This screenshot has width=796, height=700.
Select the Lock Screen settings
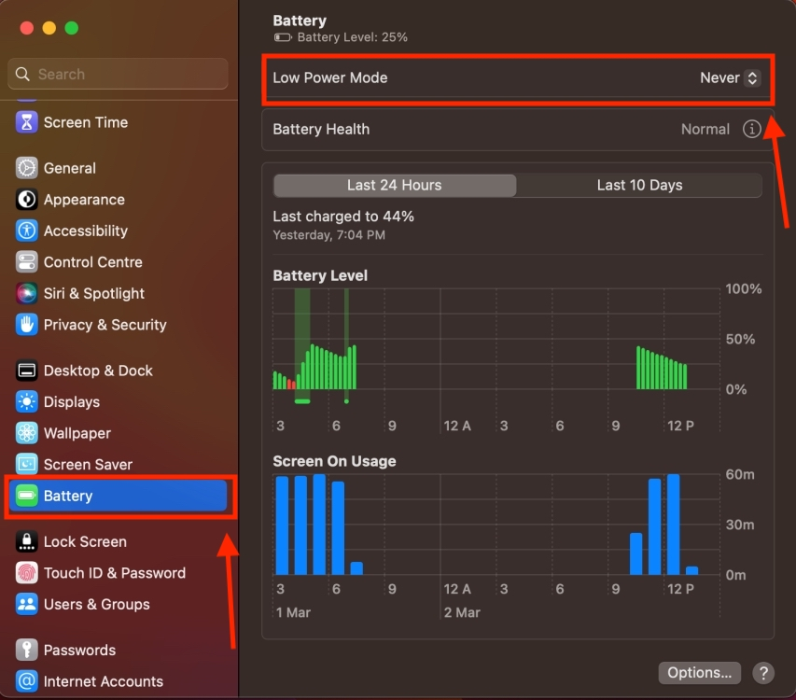(28, 541)
